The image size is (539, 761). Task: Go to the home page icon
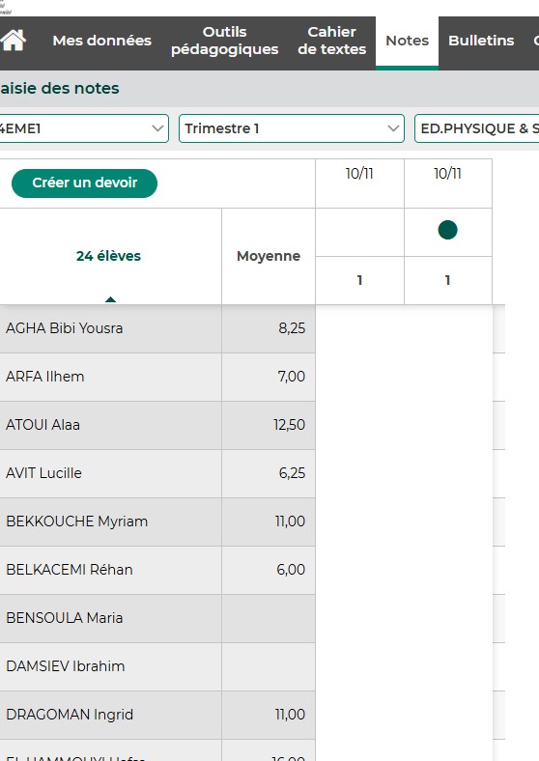(x=14, y=41)
